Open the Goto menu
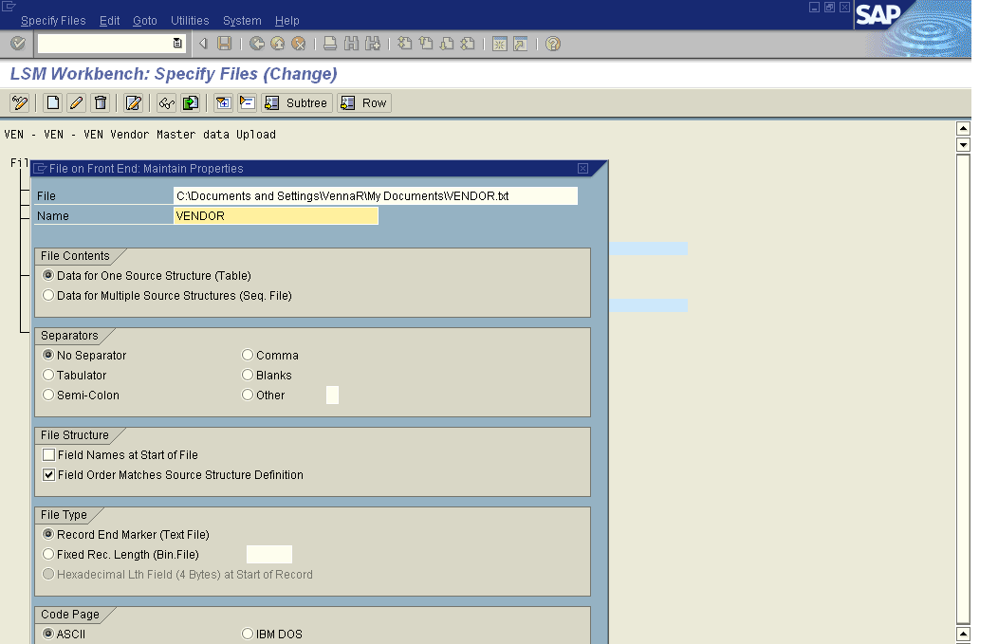Image resolution: width=998 pixels, height=644 pixels. point(145,20)
